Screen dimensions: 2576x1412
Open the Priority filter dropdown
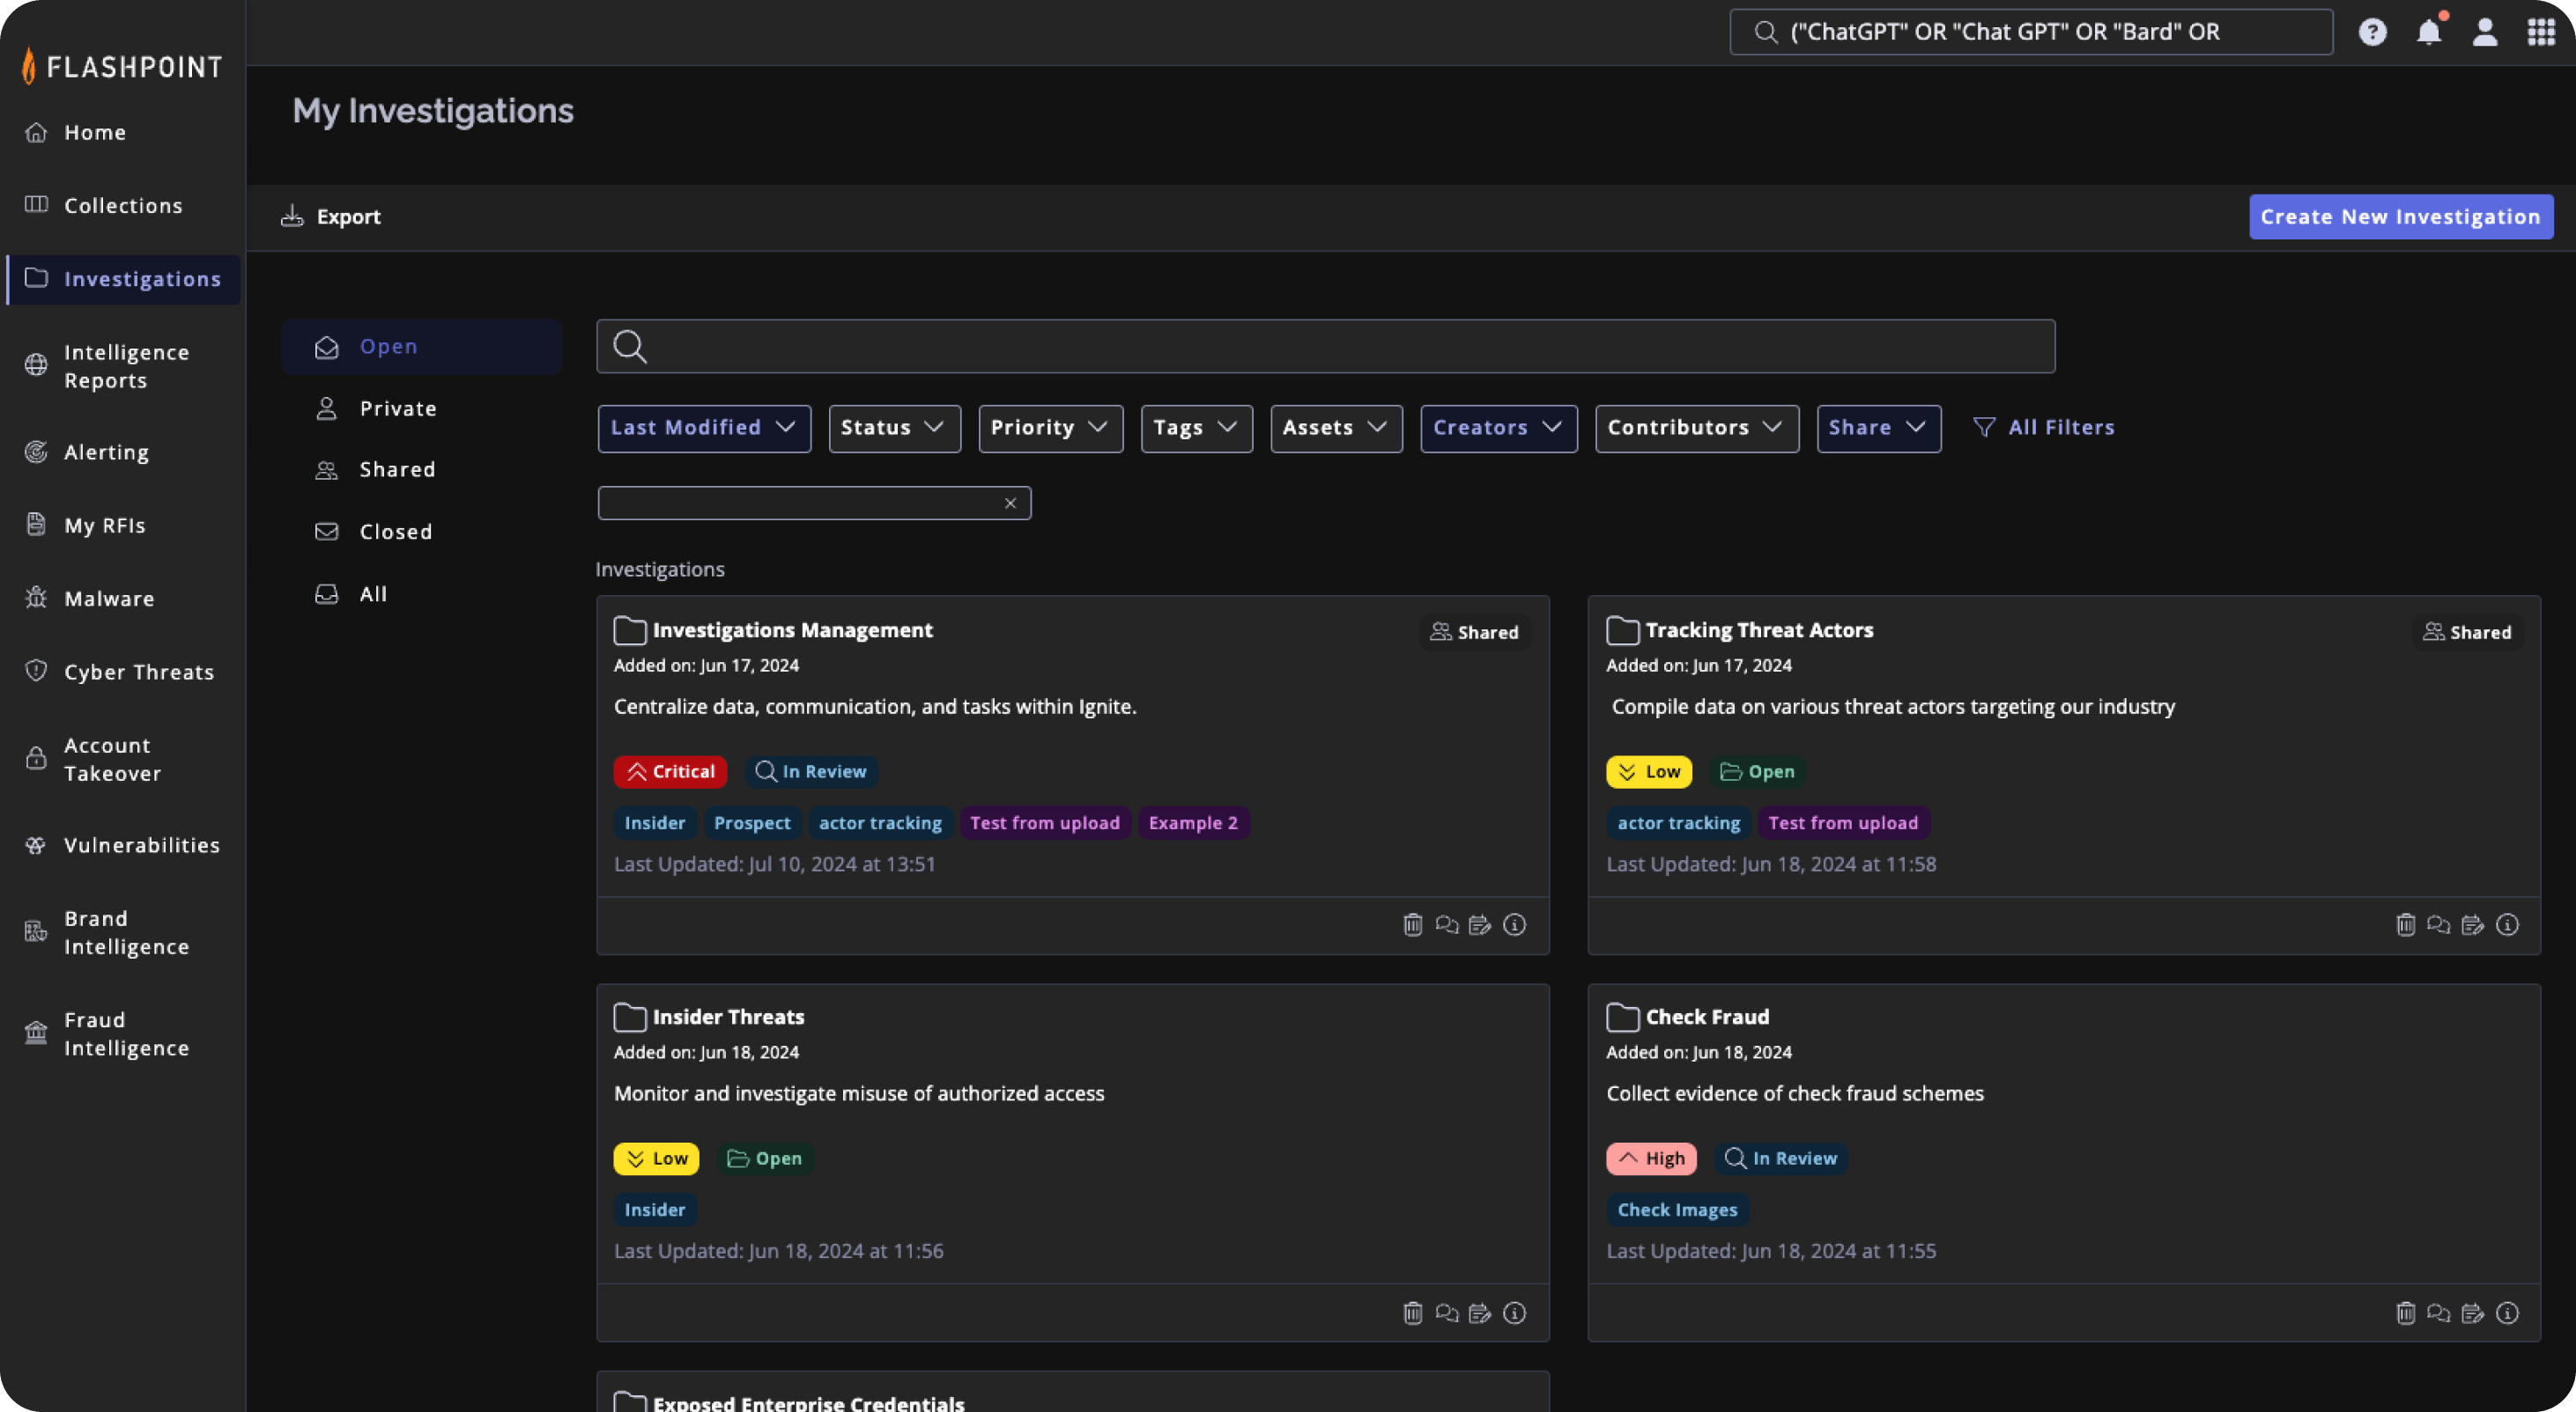click(x=1049, y=428)
